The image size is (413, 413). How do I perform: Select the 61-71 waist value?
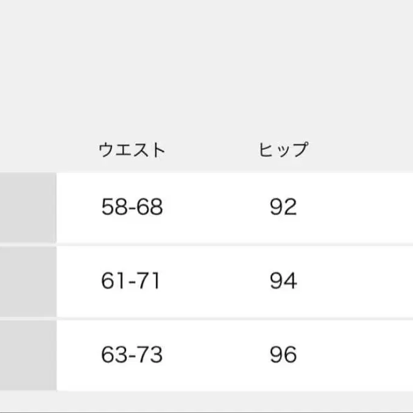(x=132, y=281)
